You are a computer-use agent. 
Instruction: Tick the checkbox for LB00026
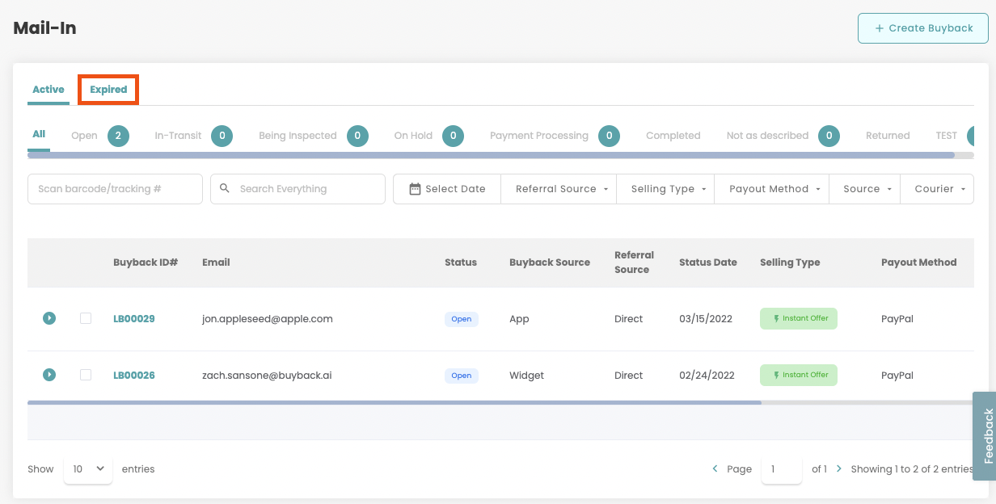coord(86,375)
